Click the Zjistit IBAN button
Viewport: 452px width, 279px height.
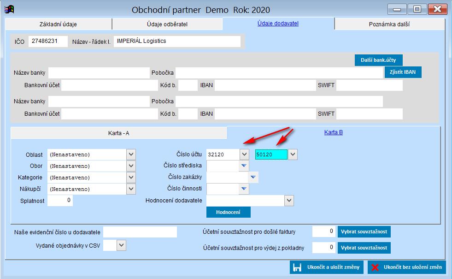(403, 72)
